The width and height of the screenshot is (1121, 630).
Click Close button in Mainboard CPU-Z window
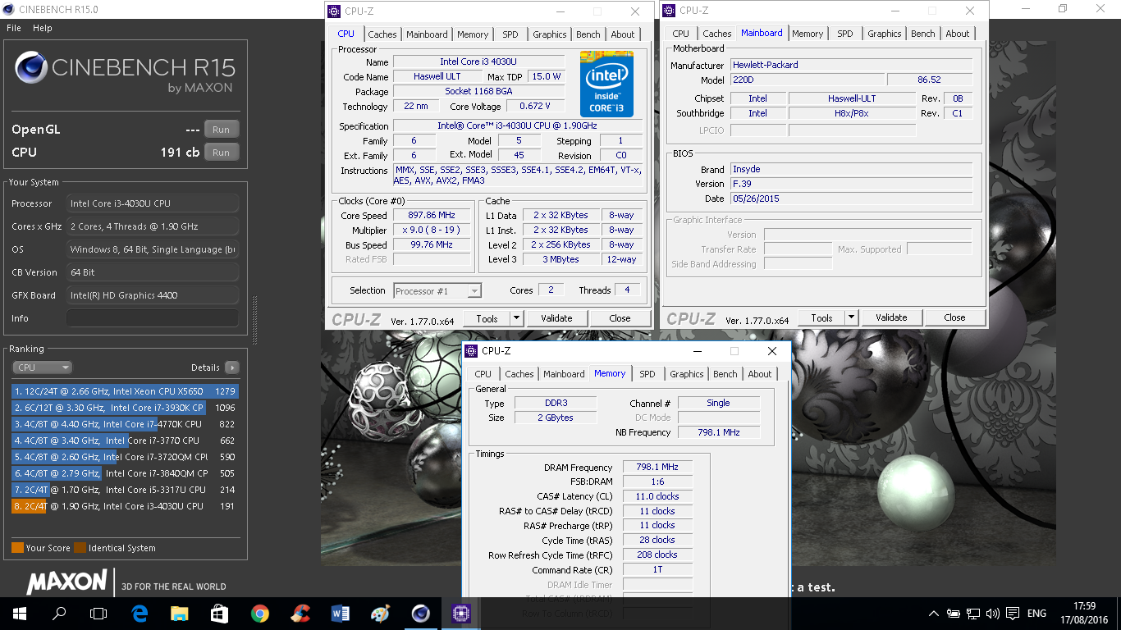[x=954, y=317]
